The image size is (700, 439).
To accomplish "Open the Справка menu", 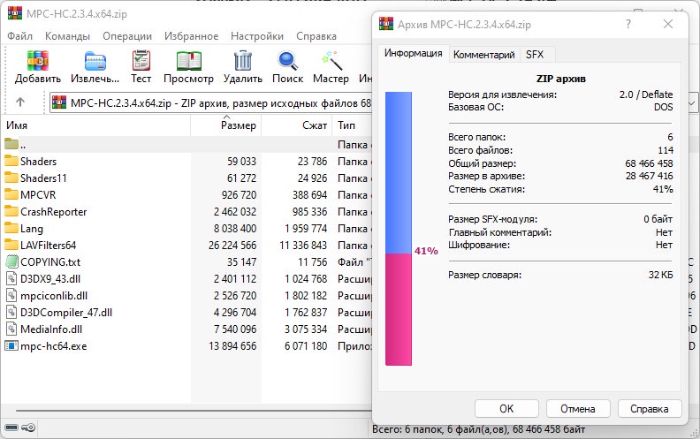I will (x=316, y=36).
